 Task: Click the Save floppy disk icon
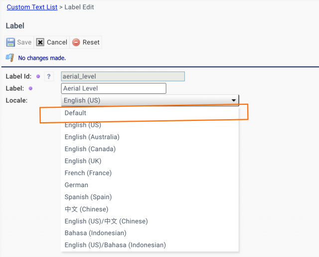click(10, 42)
